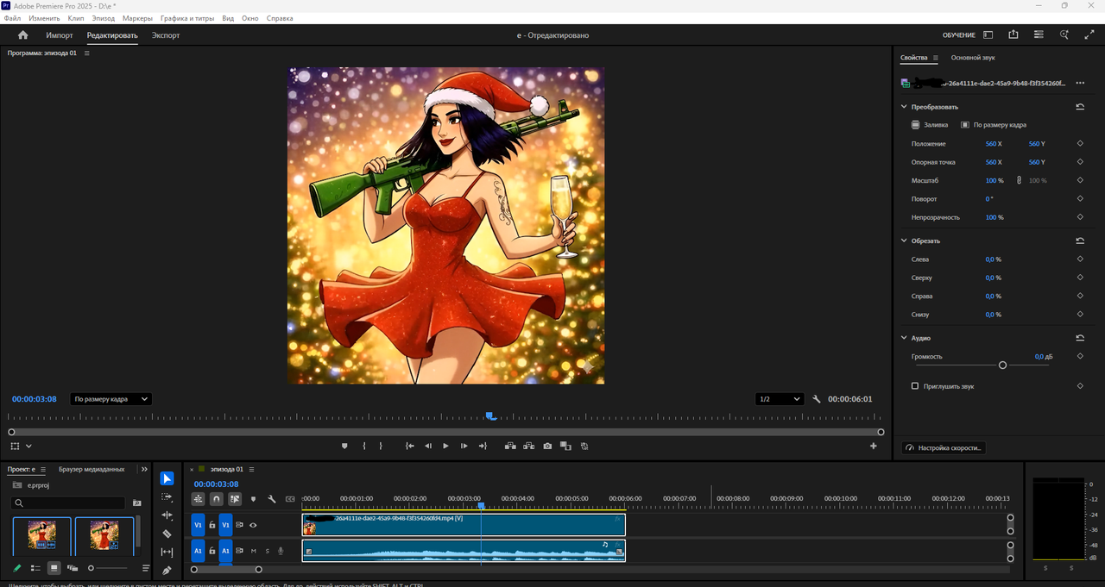Reset Обрезать section parameters

[1080, 240]
